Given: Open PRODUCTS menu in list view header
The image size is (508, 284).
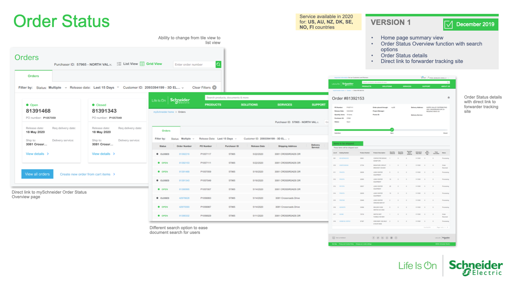Looking at the screenshot, I should click(213, 105).
